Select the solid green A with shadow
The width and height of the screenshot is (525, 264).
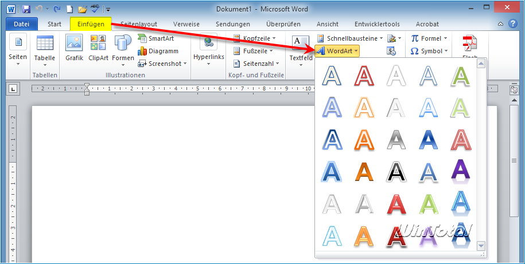point(461,76)
